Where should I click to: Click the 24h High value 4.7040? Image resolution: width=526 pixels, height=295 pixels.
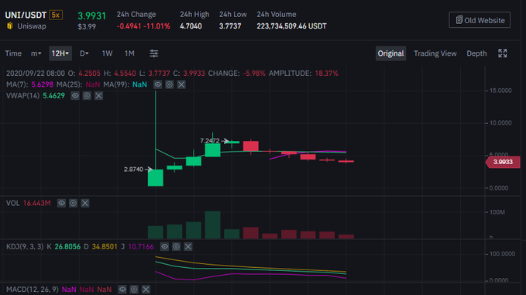point(191,26)
